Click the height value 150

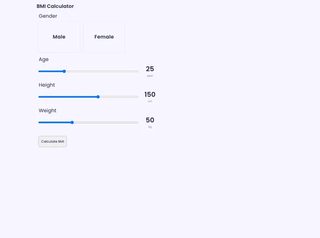[x=150, y=94]
